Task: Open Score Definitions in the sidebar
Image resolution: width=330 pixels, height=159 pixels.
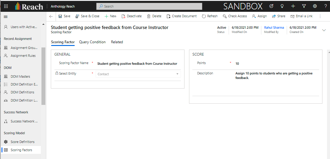Action: [x=22, y=142]
